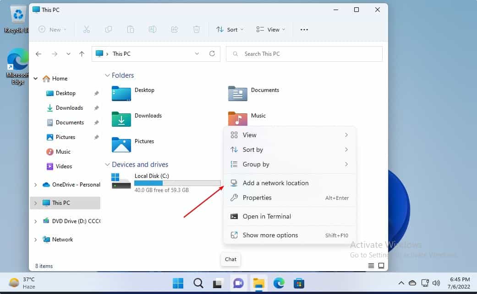The width and height of the screenshot is (477, 294).
Task: Go up one folder level arrow
Action: click(x=82, y=54)
